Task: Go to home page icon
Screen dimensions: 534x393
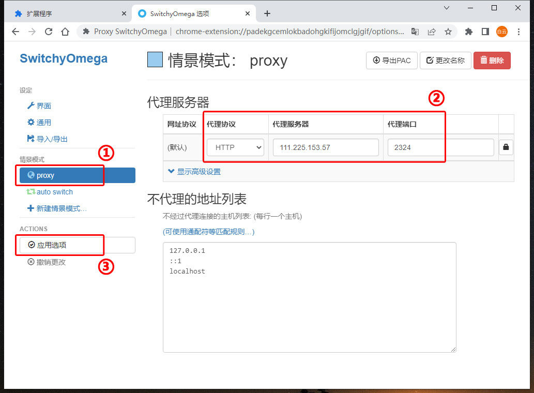Action: click(x=65, y=32)
